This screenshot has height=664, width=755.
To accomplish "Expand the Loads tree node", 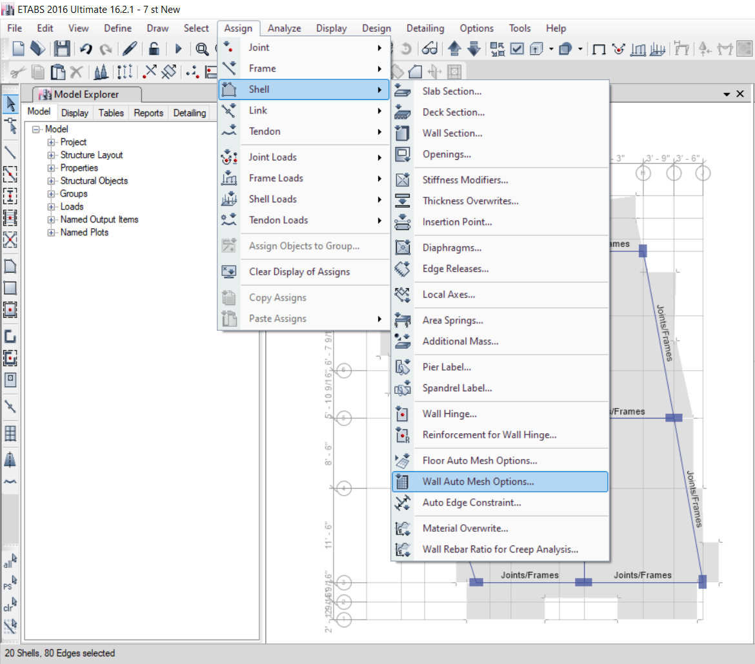I will click(x=52, y=206).
